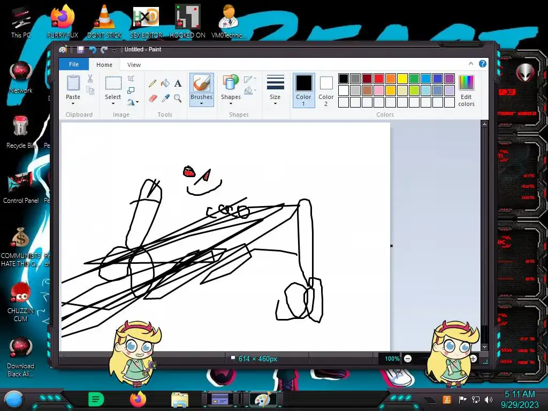Open Customize Quick Access Toolbar dropdown
Image resolution: width=548 pixels, height=411 pixels.
coord(114,50)
